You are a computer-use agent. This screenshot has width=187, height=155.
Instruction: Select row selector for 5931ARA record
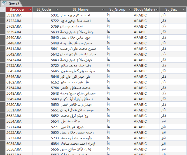click(3, 15)
